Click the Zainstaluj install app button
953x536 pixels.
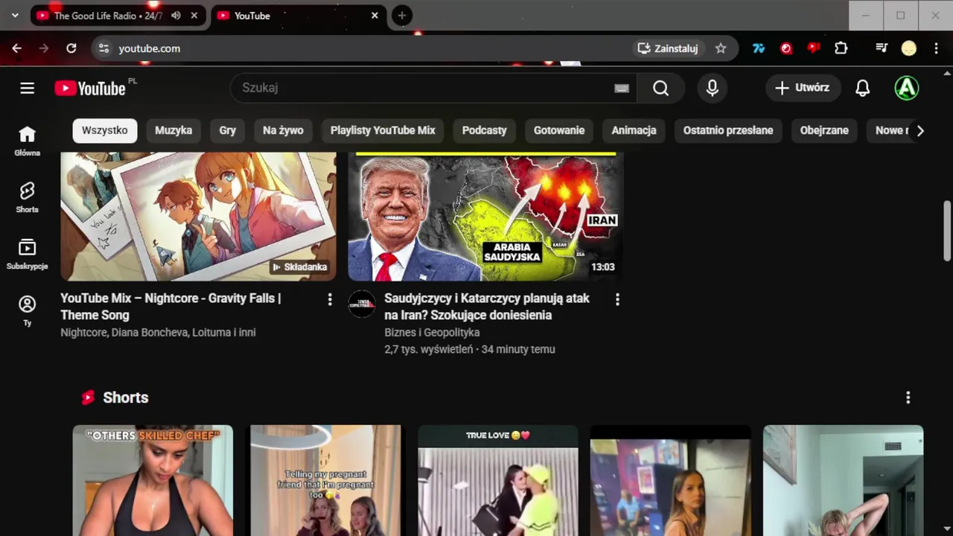tap(668, 48)
